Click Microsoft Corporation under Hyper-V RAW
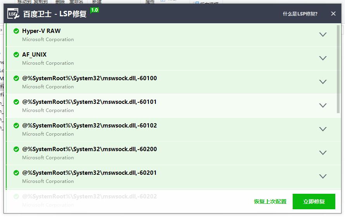 tap(48, 40)
